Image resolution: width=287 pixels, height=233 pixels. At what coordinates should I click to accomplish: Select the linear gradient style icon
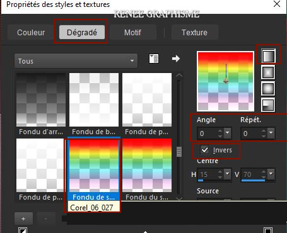click(x=268, y=56)
